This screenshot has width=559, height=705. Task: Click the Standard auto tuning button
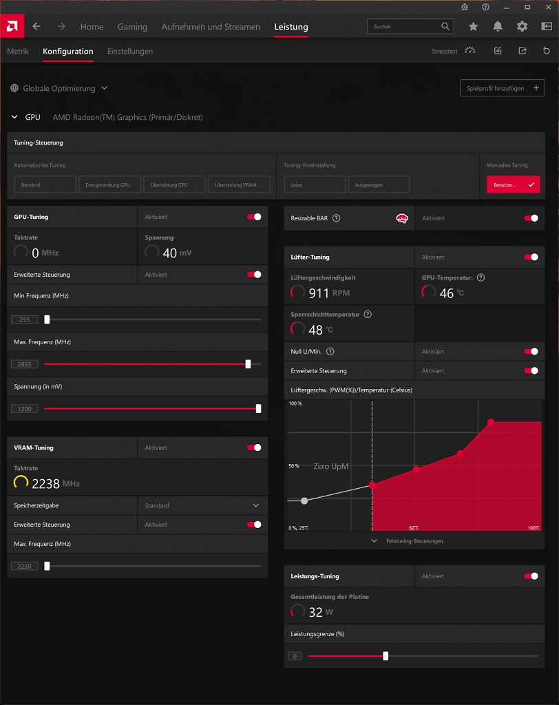(45, 185)
